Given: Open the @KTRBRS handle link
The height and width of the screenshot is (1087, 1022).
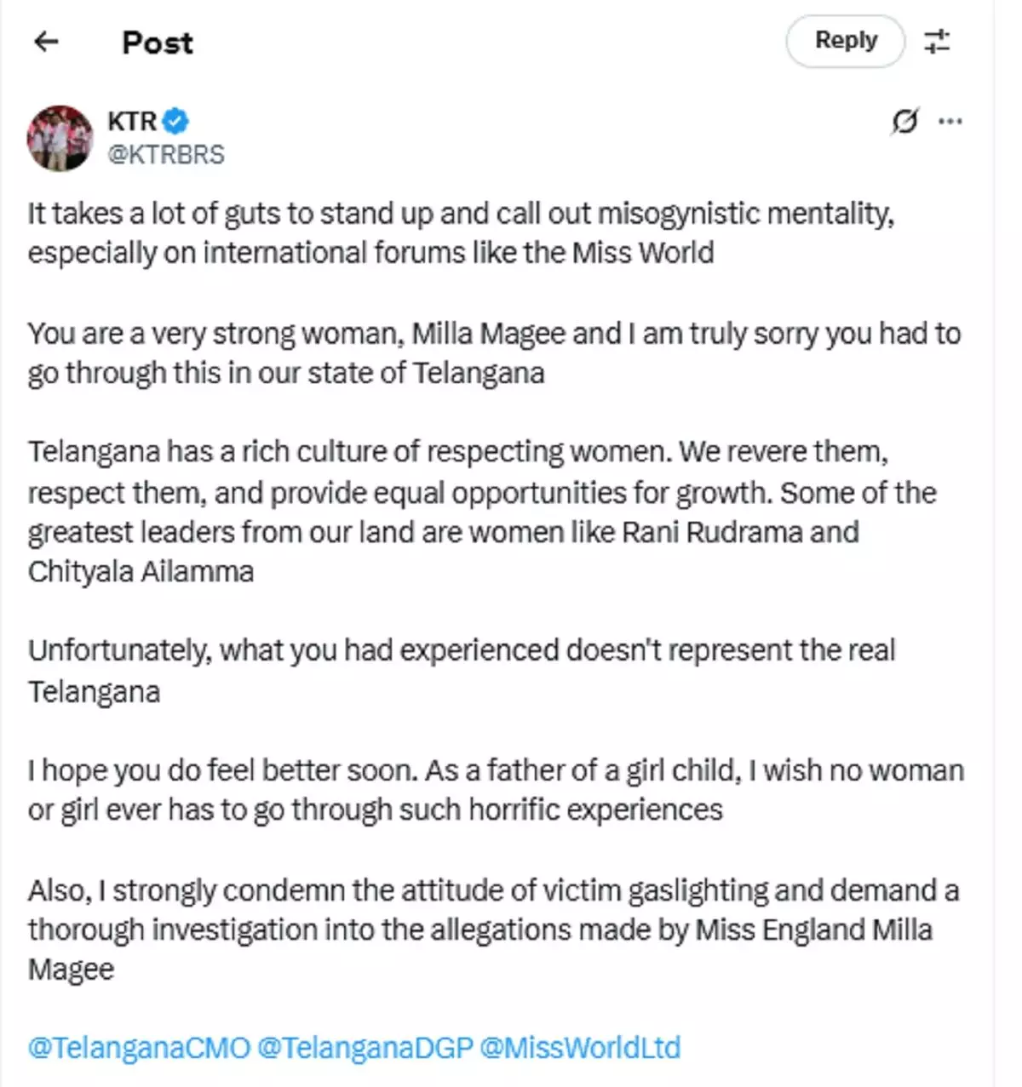Looking at the screenshot, I should (166, 154).
